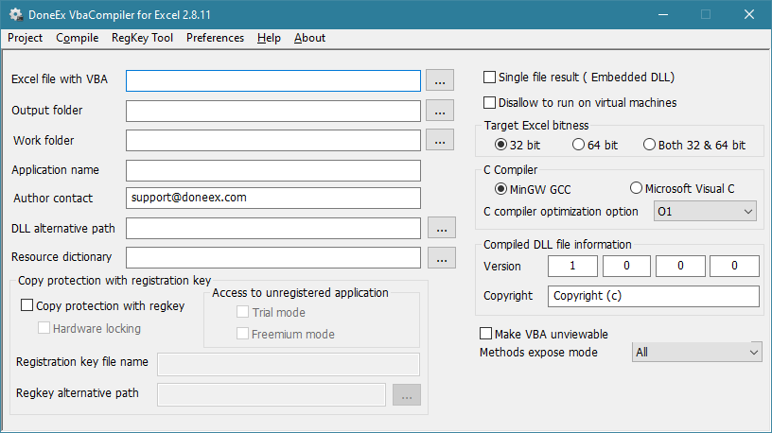772x433 pixels.
Task: Click the Output folder input field
Action: [x=273, y=112]
